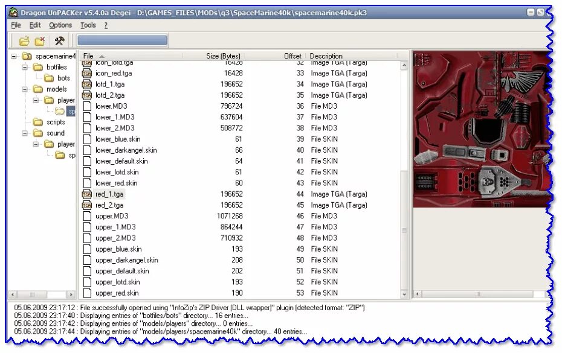Click the folder icon of bots
This screenshot has width=562, height=353.
[49, 78]
